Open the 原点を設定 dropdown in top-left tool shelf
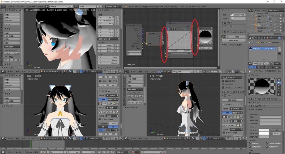The image size is (285, 154). (12, 47)
